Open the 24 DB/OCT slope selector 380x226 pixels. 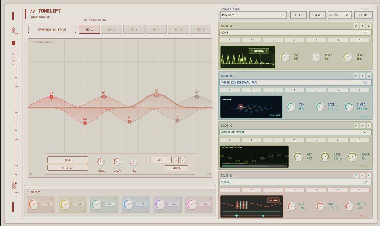pyautogui.click(x=68, y=168)
